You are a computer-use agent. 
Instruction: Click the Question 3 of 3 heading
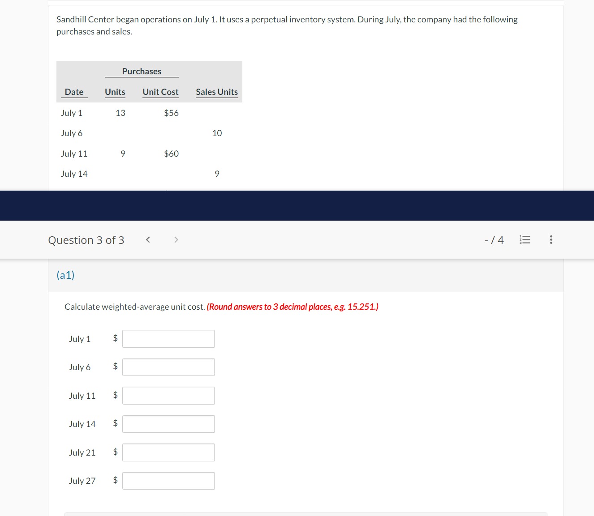pyautogui.click(x=86, y=239)
